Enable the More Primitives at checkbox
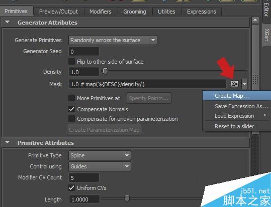Screen dimensions: 271x207 coord(71,98)
